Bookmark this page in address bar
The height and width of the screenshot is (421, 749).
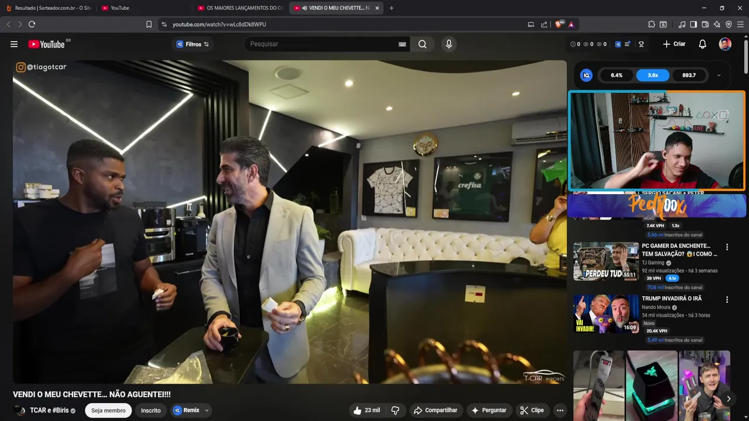pos(149,24)
